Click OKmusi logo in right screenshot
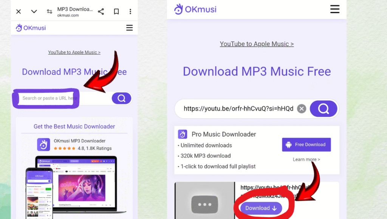Image resolution: width=387 pixels, height=219 pixels. 195,9
